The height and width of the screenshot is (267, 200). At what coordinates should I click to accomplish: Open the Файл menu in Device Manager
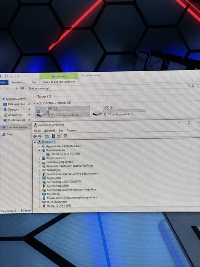(x=37, y=130)
